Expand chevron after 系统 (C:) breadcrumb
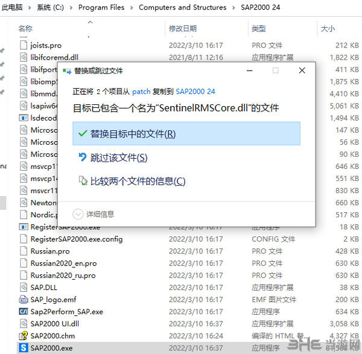The width and height of the screenshot is (362, 354). coord(71,8)
